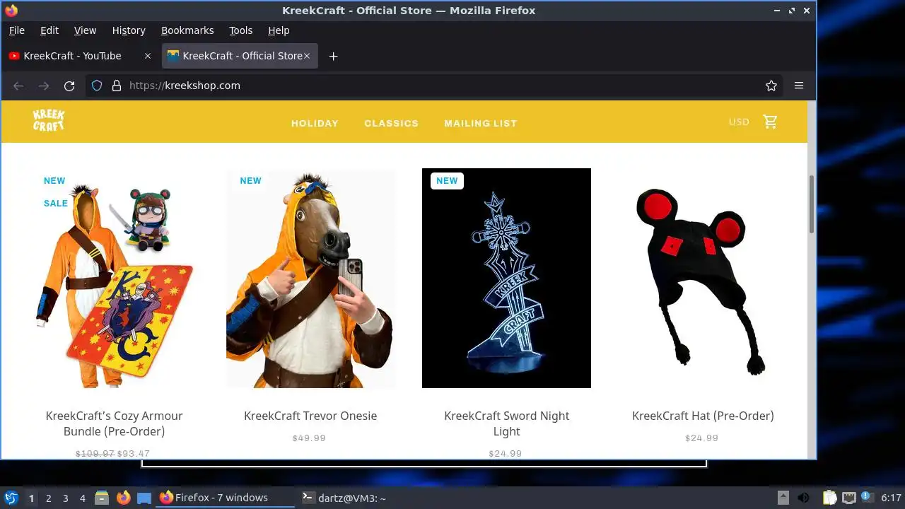Select Firefox - 7 windows taskbar entry
The width and height of the screenshot is (905, 509).
click(225, 498)
